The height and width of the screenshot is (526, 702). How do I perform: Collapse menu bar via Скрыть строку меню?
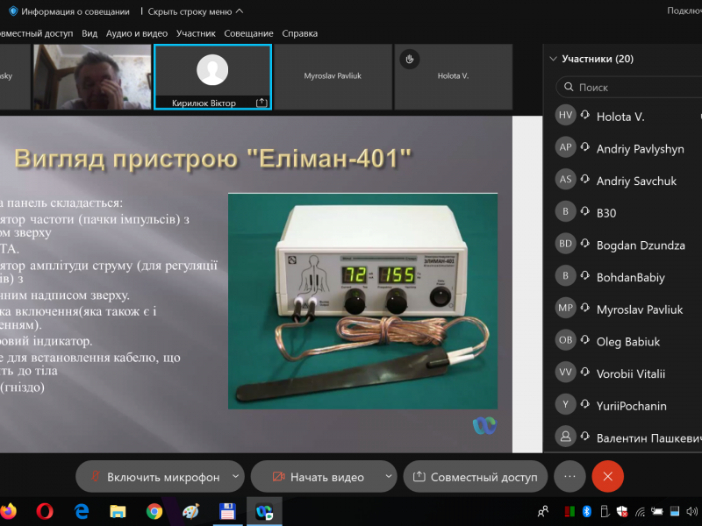pyautogui.click(x=195, y=11)
